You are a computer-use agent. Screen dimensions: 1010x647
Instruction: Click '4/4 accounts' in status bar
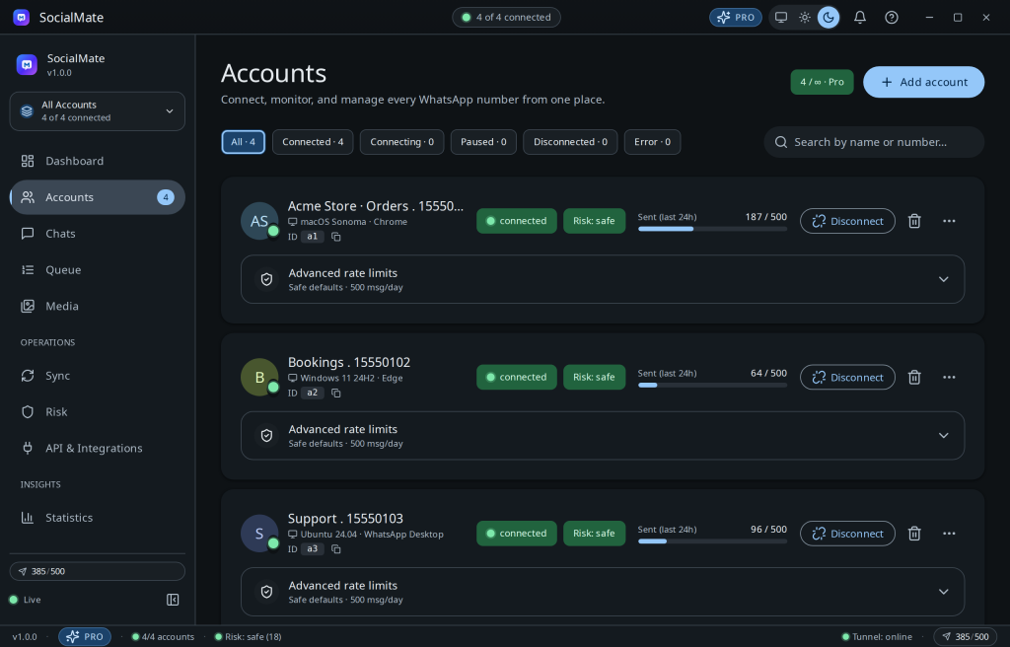click(x=163, y=637)
